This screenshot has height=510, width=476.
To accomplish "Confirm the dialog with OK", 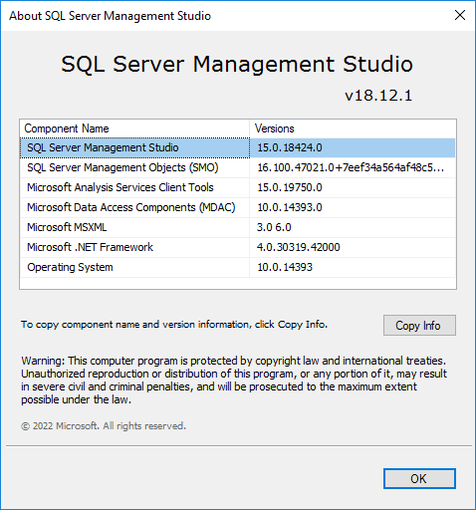I will click(419, 478).
